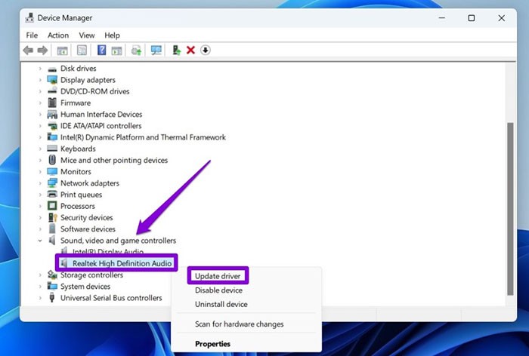Viewport: 529px width, 356px height.
Task: Click the black circled down-arrow toolbar icon
Action: click(x=205, y=51)
